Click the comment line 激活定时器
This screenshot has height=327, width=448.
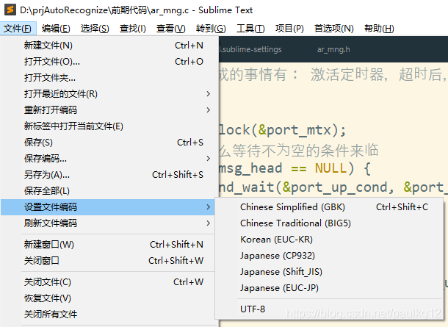coord(348,75)
